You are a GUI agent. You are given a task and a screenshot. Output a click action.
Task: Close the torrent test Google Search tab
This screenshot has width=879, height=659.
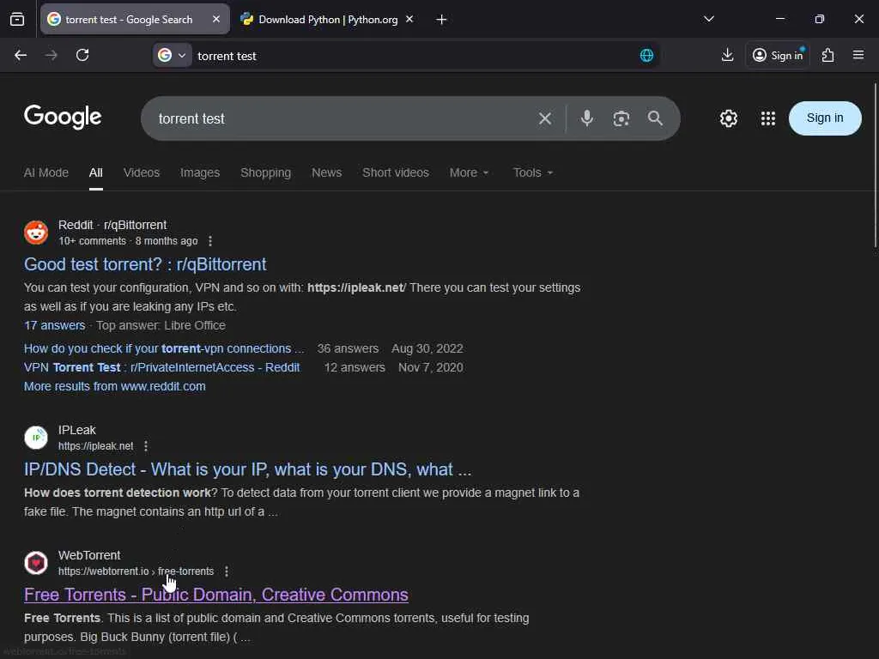click(216, 19)
